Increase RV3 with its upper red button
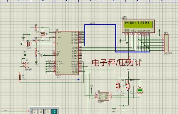Viewport: 178px width, 114px height. (117, 84)
